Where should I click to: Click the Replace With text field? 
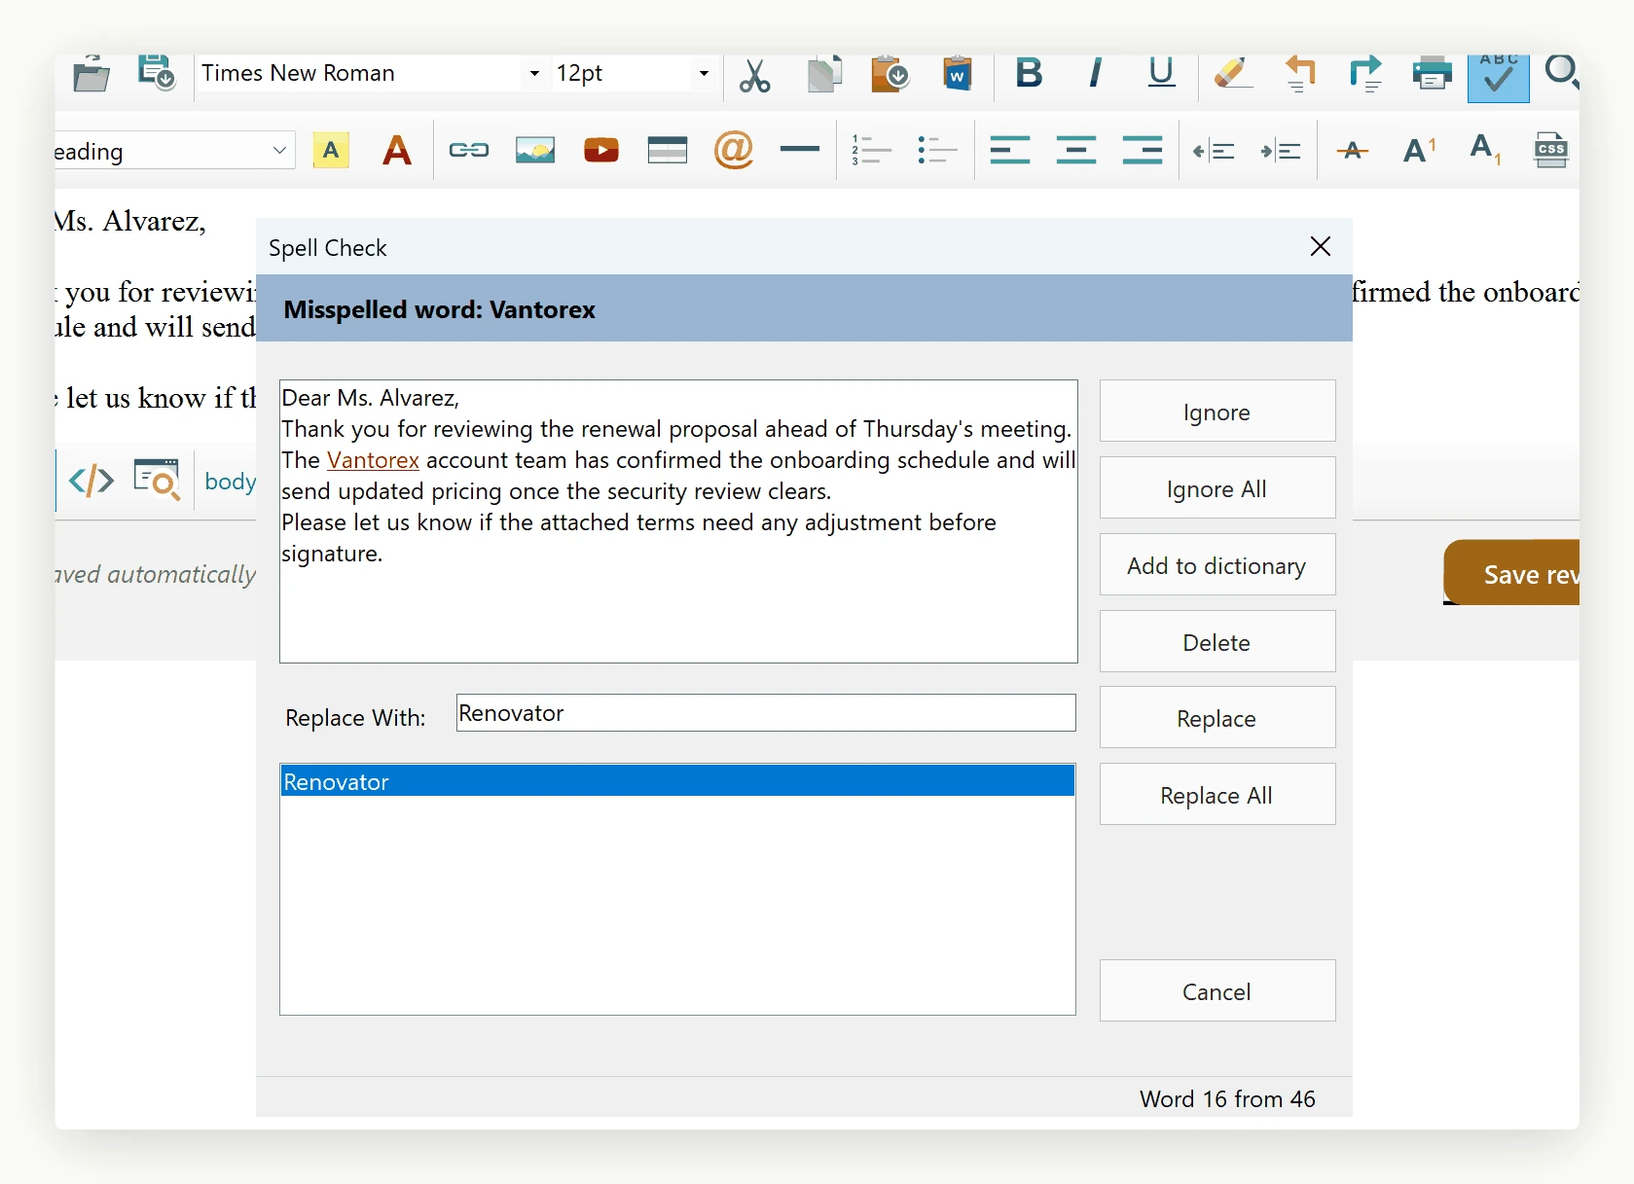766,713
